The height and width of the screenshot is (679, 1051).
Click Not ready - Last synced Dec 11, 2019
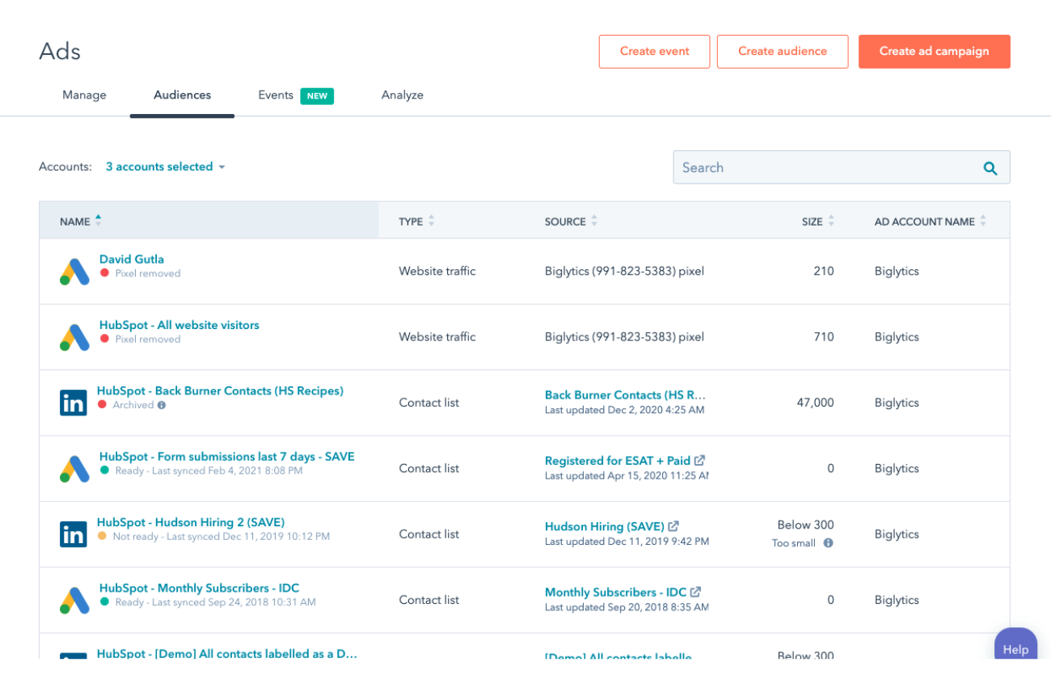click(x=221, y=536)
